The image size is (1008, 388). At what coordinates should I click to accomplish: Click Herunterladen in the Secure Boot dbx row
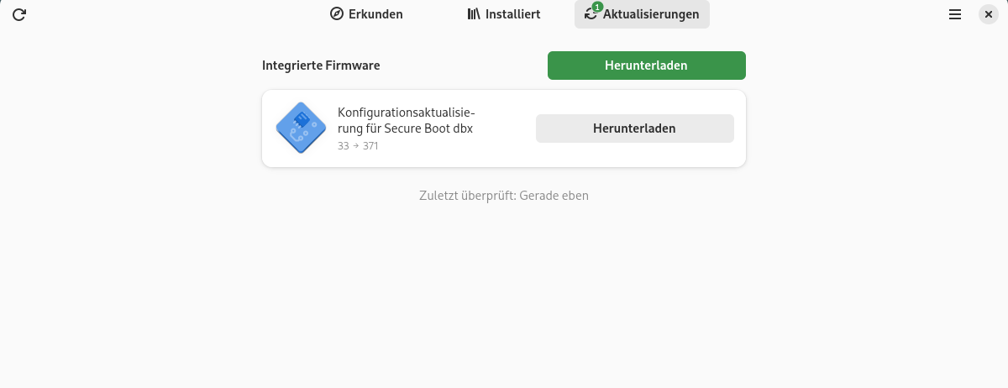click(x=634, y=128)
